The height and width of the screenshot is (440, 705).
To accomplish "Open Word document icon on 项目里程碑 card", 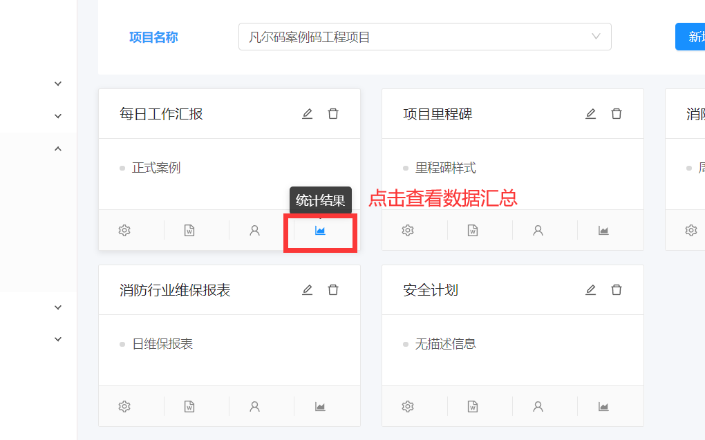I will pyautogui.click(x=473, y=231).
